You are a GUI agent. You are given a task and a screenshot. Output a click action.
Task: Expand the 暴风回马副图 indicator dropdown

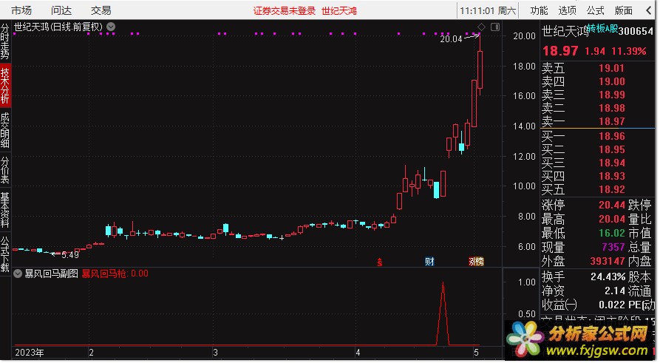(18, 274)
